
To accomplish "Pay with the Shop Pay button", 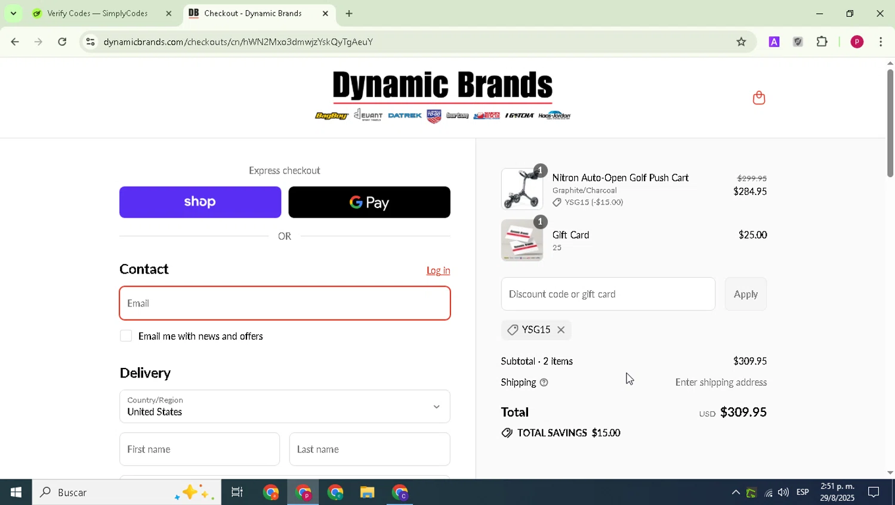I will pos(200,202).
